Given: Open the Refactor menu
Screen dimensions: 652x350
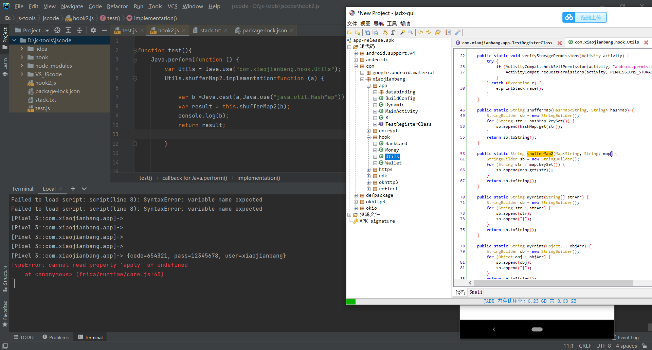Looking at the screenshot, I should point(117,6).
